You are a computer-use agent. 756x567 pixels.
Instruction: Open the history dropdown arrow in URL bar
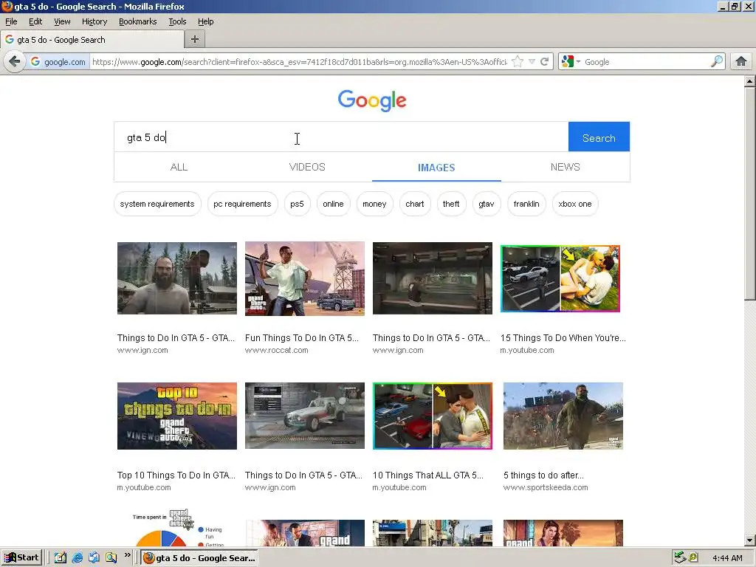pyautogui.click(x=532, y=62)
